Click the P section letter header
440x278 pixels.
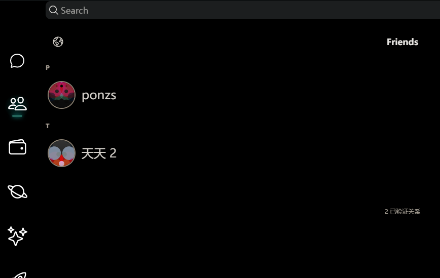48,67
